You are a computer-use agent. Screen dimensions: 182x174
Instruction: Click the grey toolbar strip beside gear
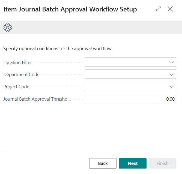pos(96,27)
